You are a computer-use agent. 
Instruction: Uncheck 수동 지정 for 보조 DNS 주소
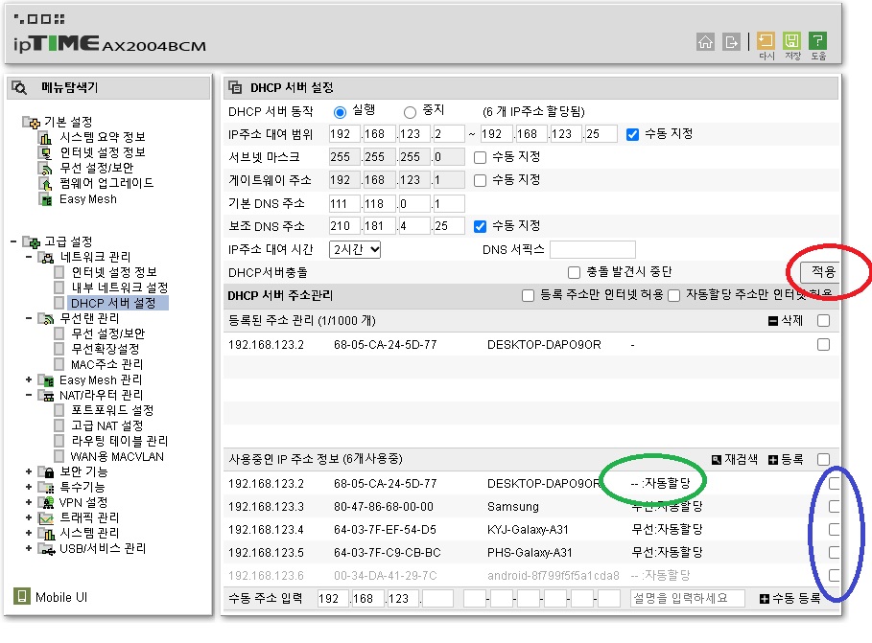[480, 226]
